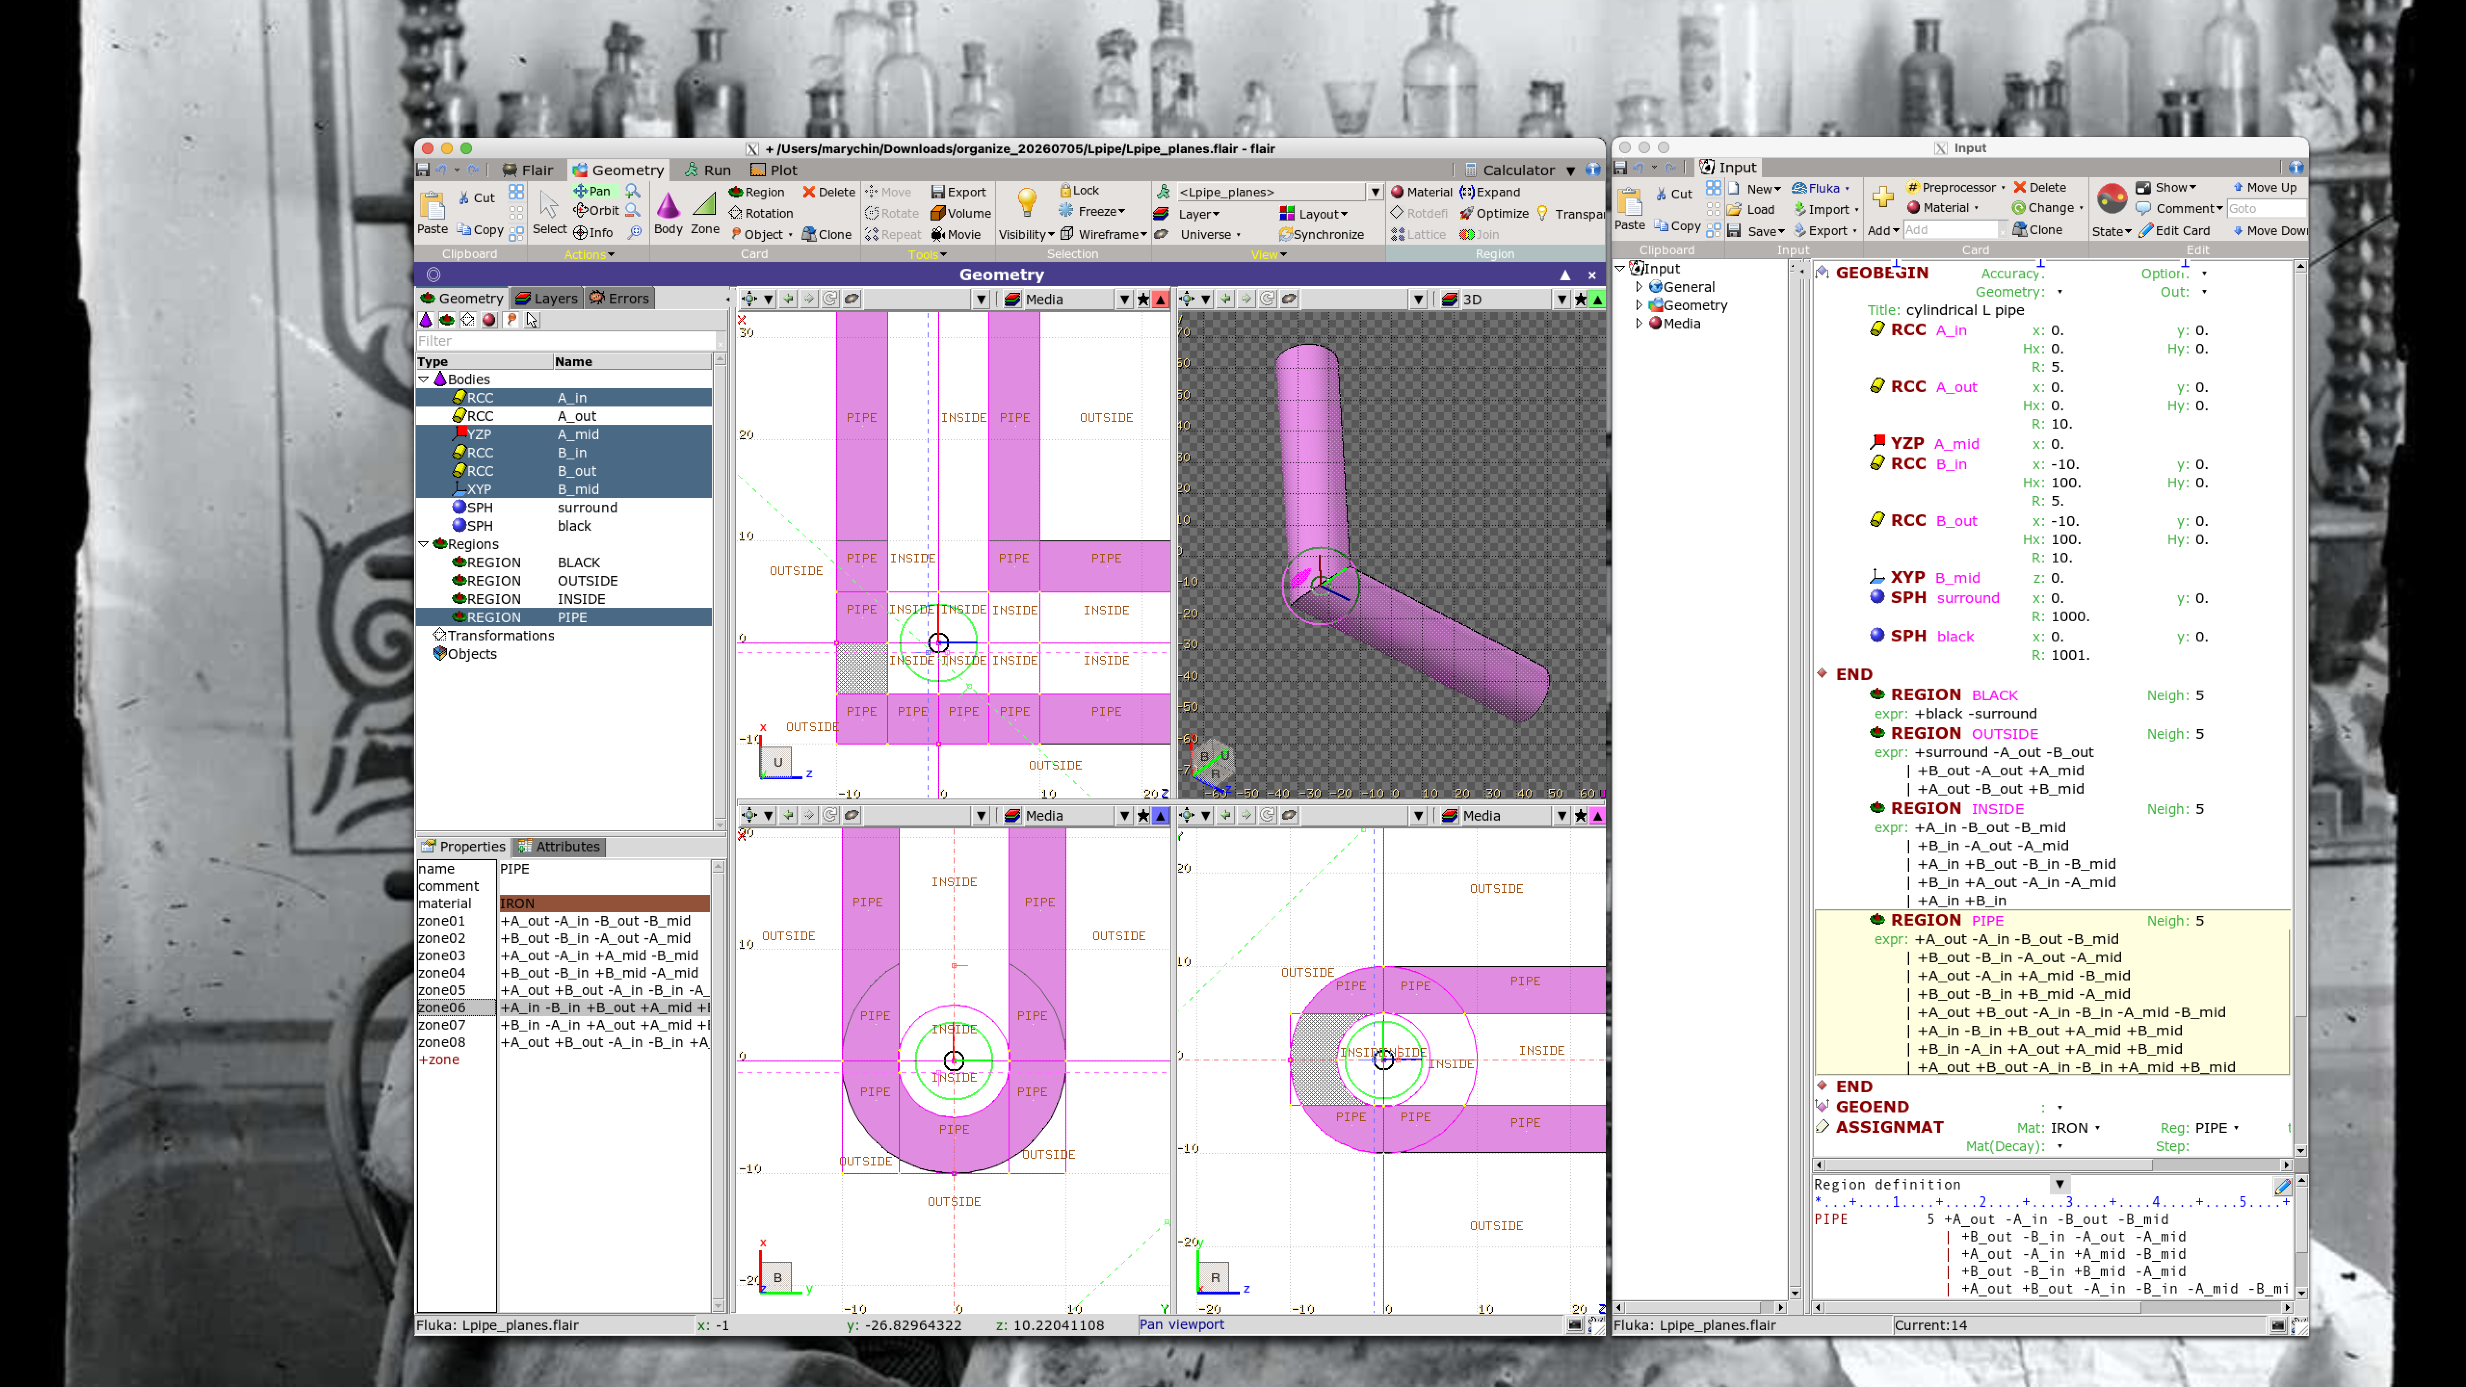Open the Layers tab
This screenshot has width=2466, height=1387.
pyautogui.click(x=546, y=299)
